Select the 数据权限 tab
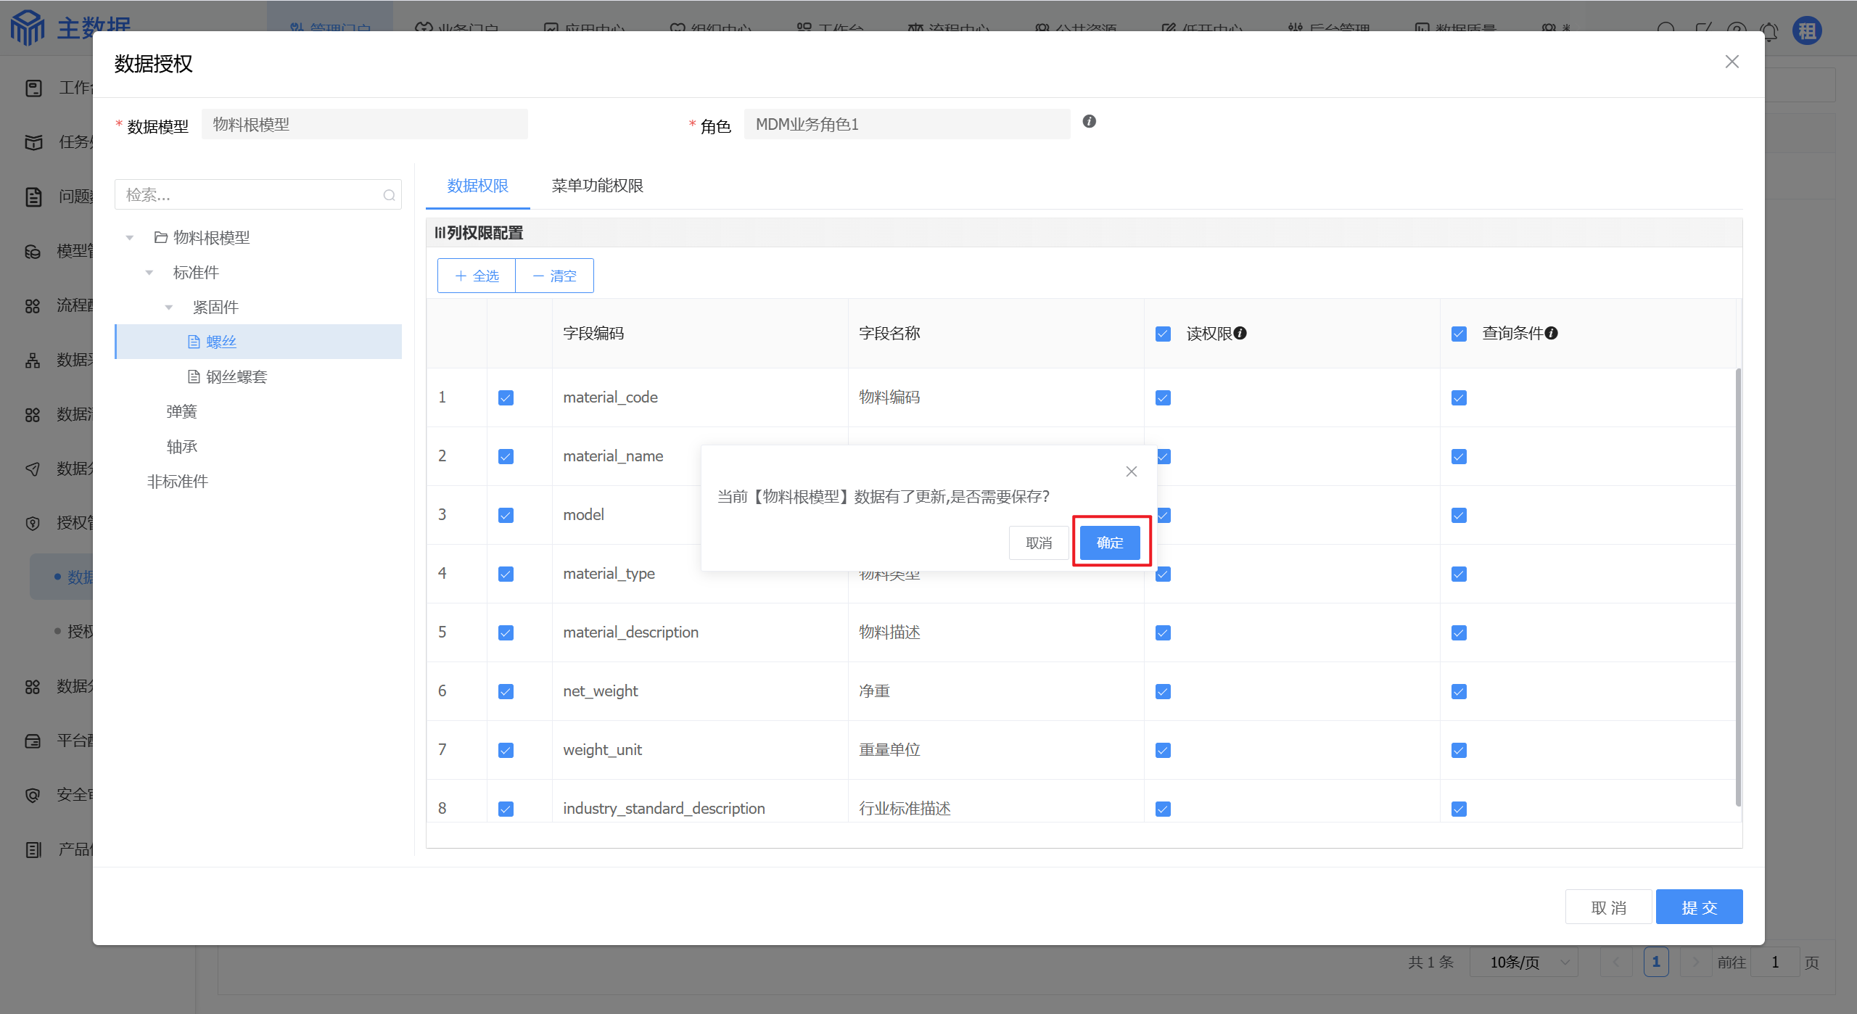 point(477,186)
